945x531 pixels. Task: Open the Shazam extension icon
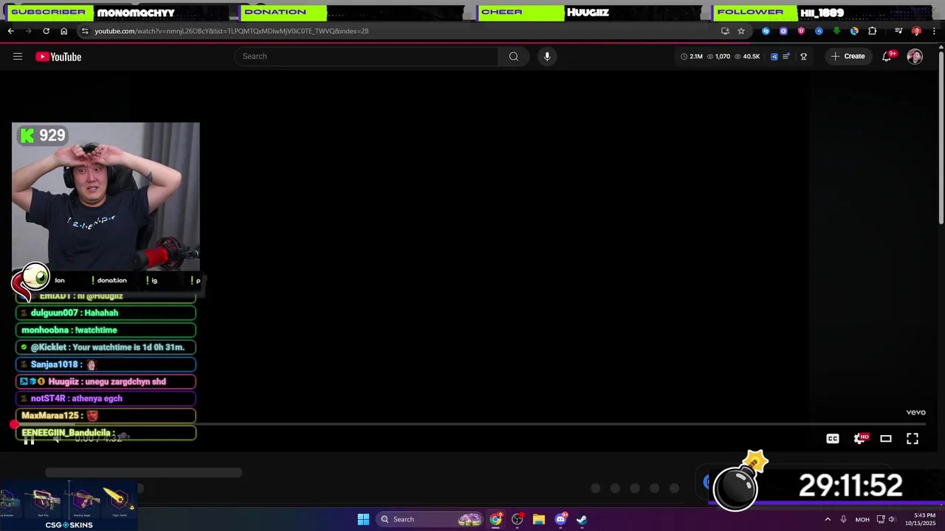point(766,31)
